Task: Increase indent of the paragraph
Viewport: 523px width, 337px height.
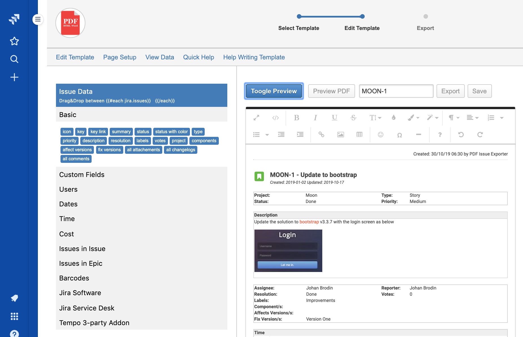Action: (300, 135)
